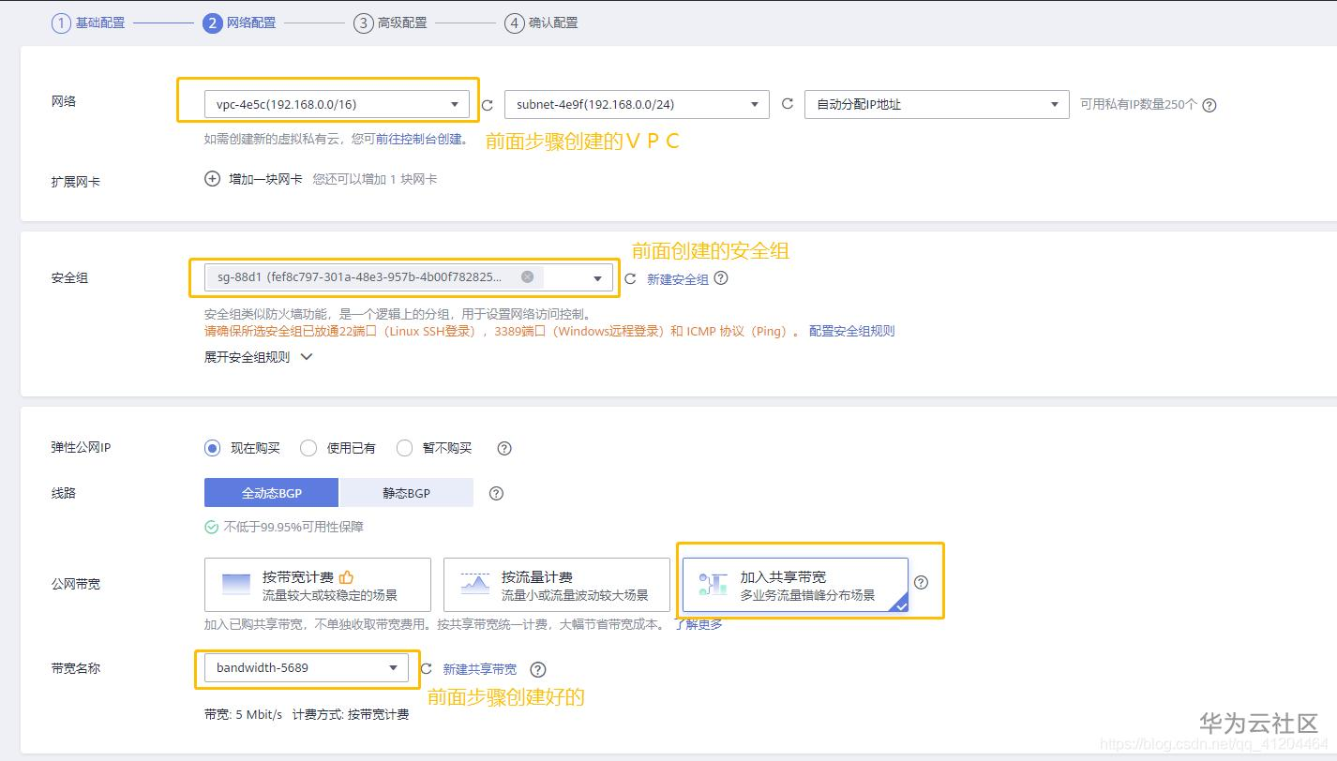Go to step 3 高级配置
Screen dimensions: 1337x761
[390, 22]
